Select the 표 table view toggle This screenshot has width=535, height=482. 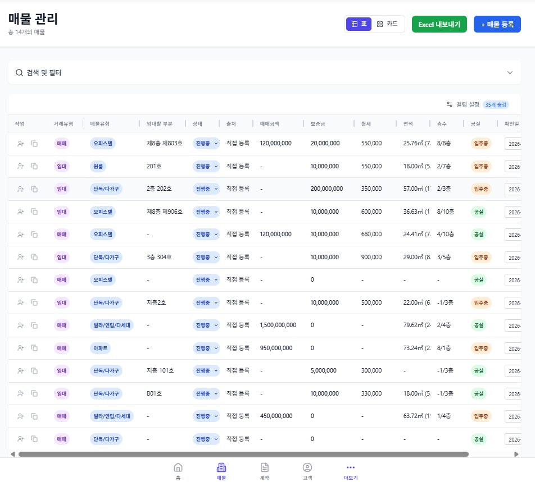click(359, 24)
